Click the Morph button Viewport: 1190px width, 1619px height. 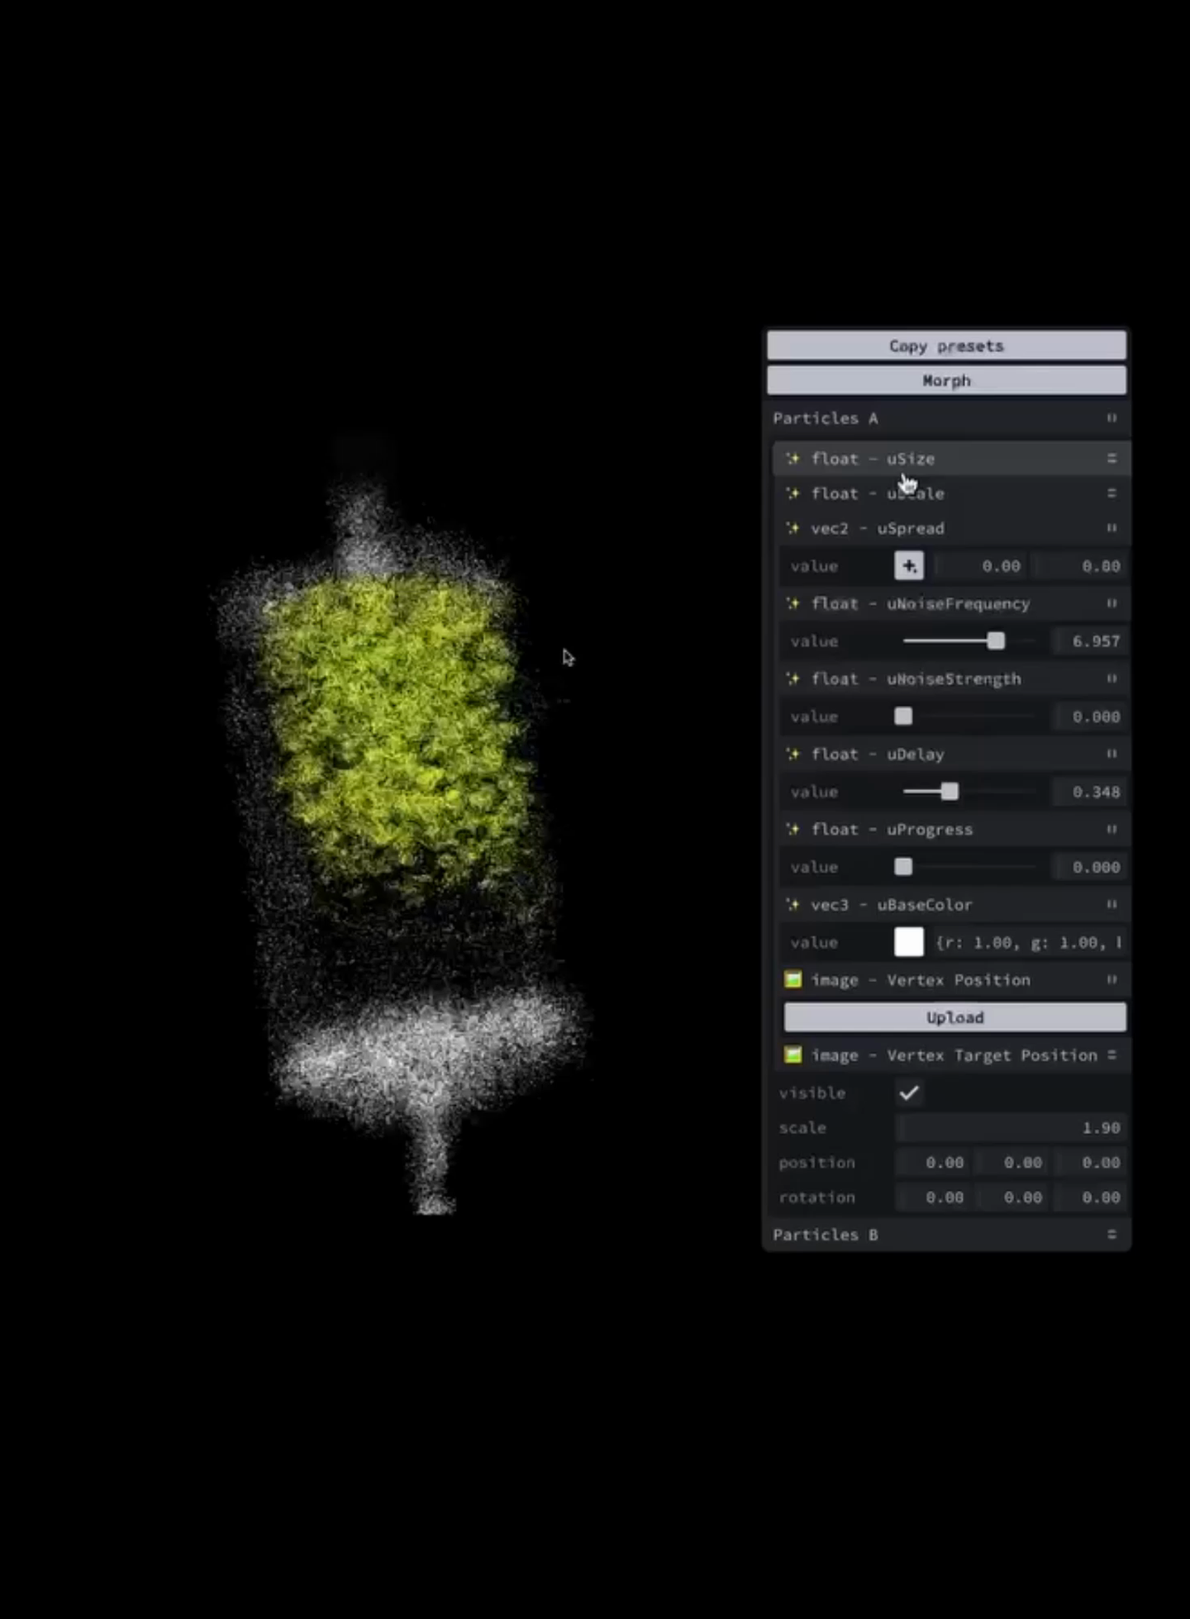tap(946, 380)
